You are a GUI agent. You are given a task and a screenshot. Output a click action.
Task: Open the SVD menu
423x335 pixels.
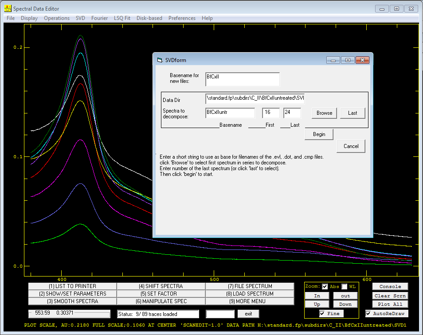[x=80, y=18]
